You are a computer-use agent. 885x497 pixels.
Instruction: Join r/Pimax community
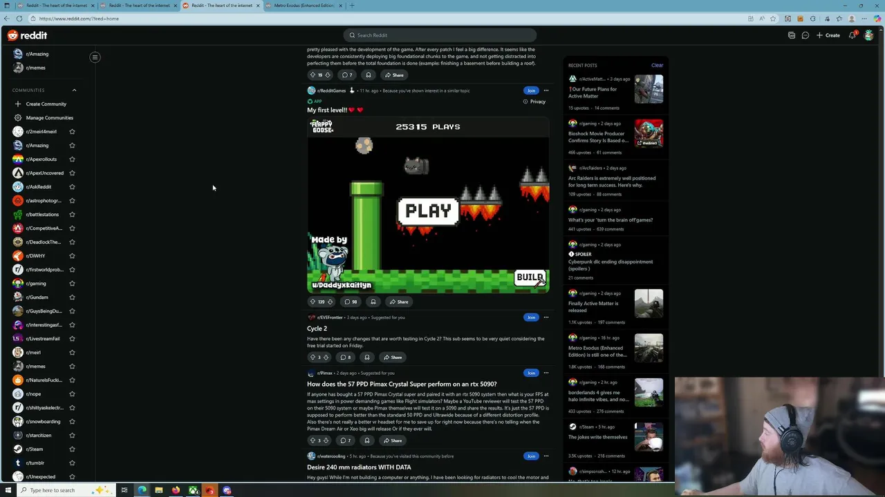point(531,373)
